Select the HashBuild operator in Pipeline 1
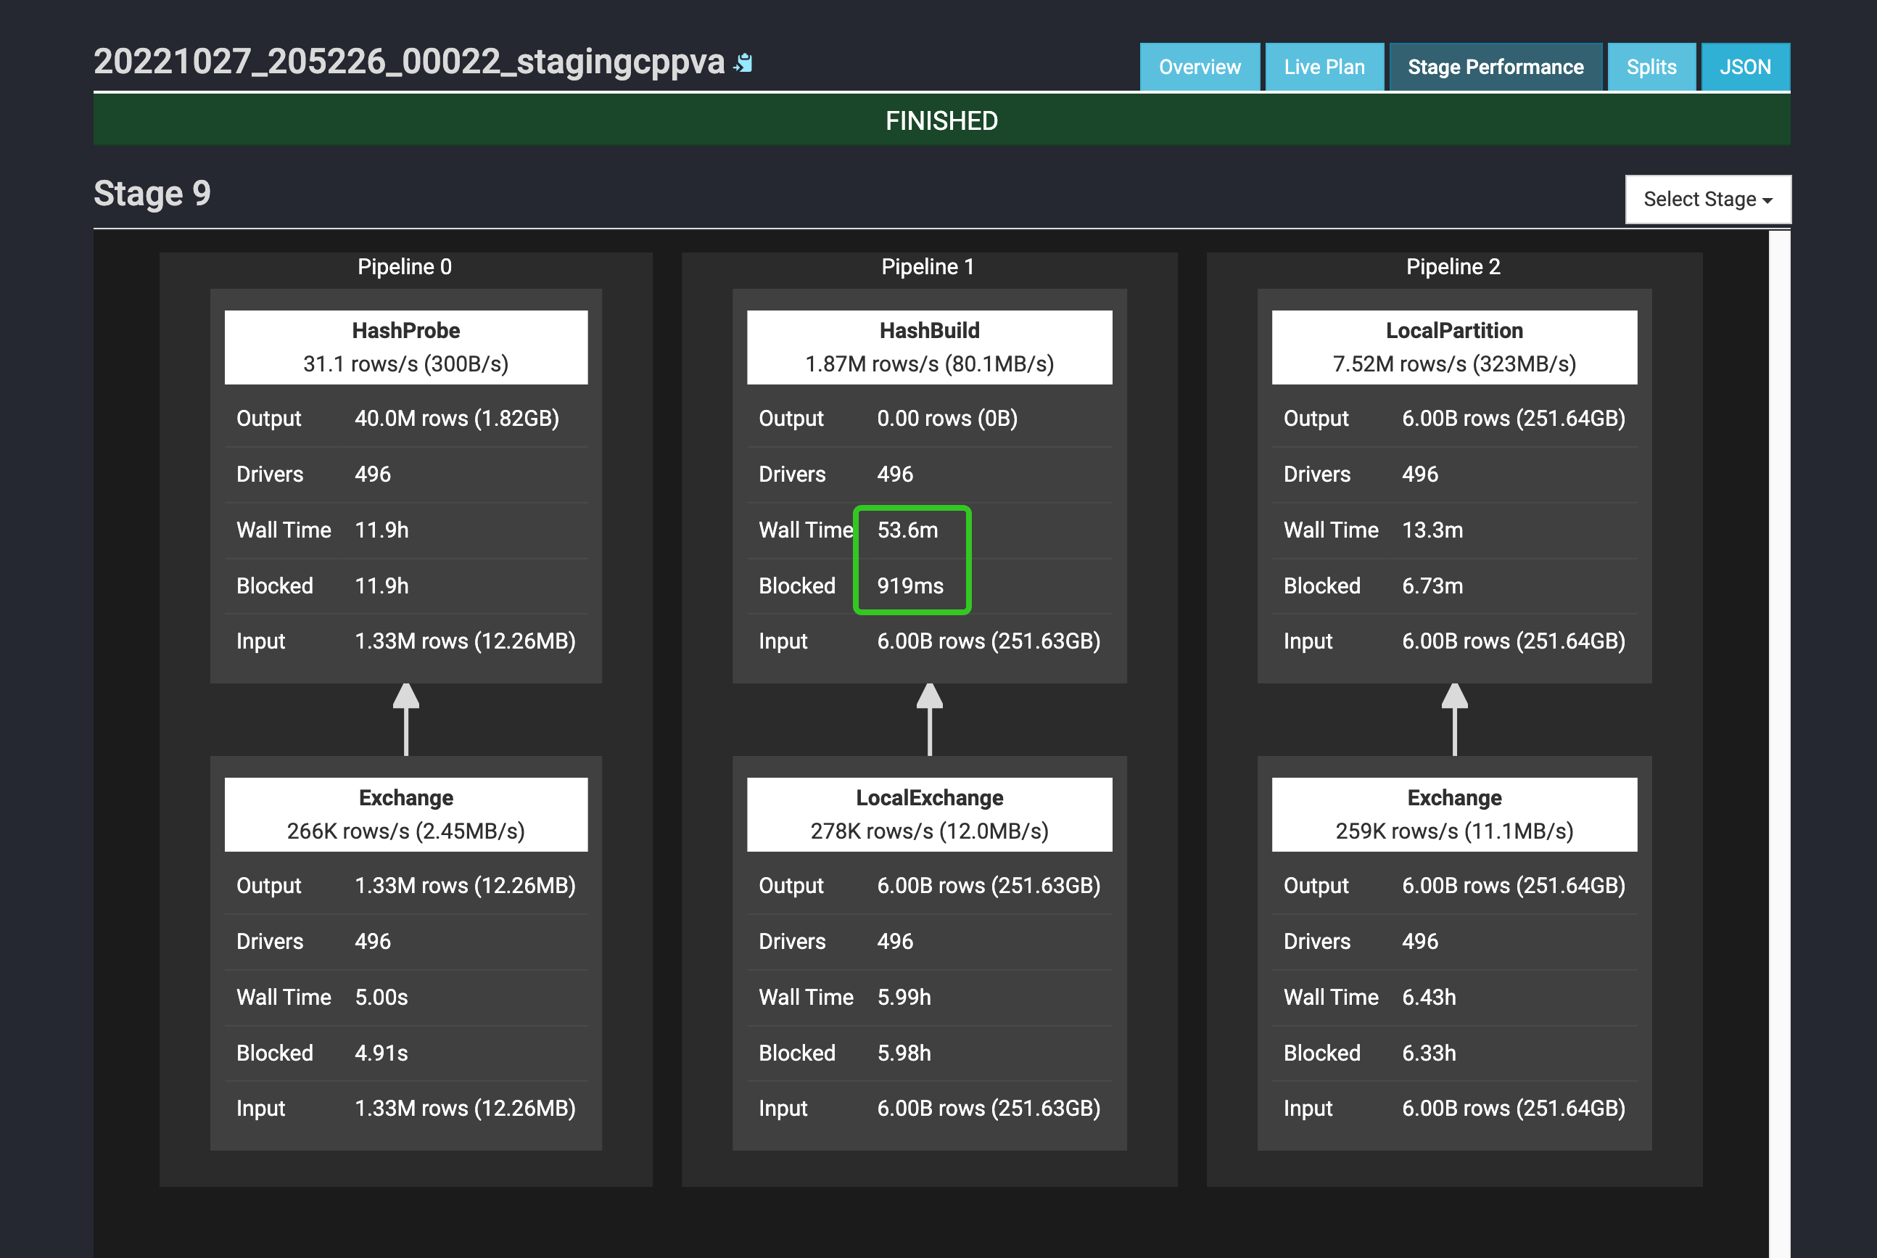1877x1258 pixels. coord(930,347)
